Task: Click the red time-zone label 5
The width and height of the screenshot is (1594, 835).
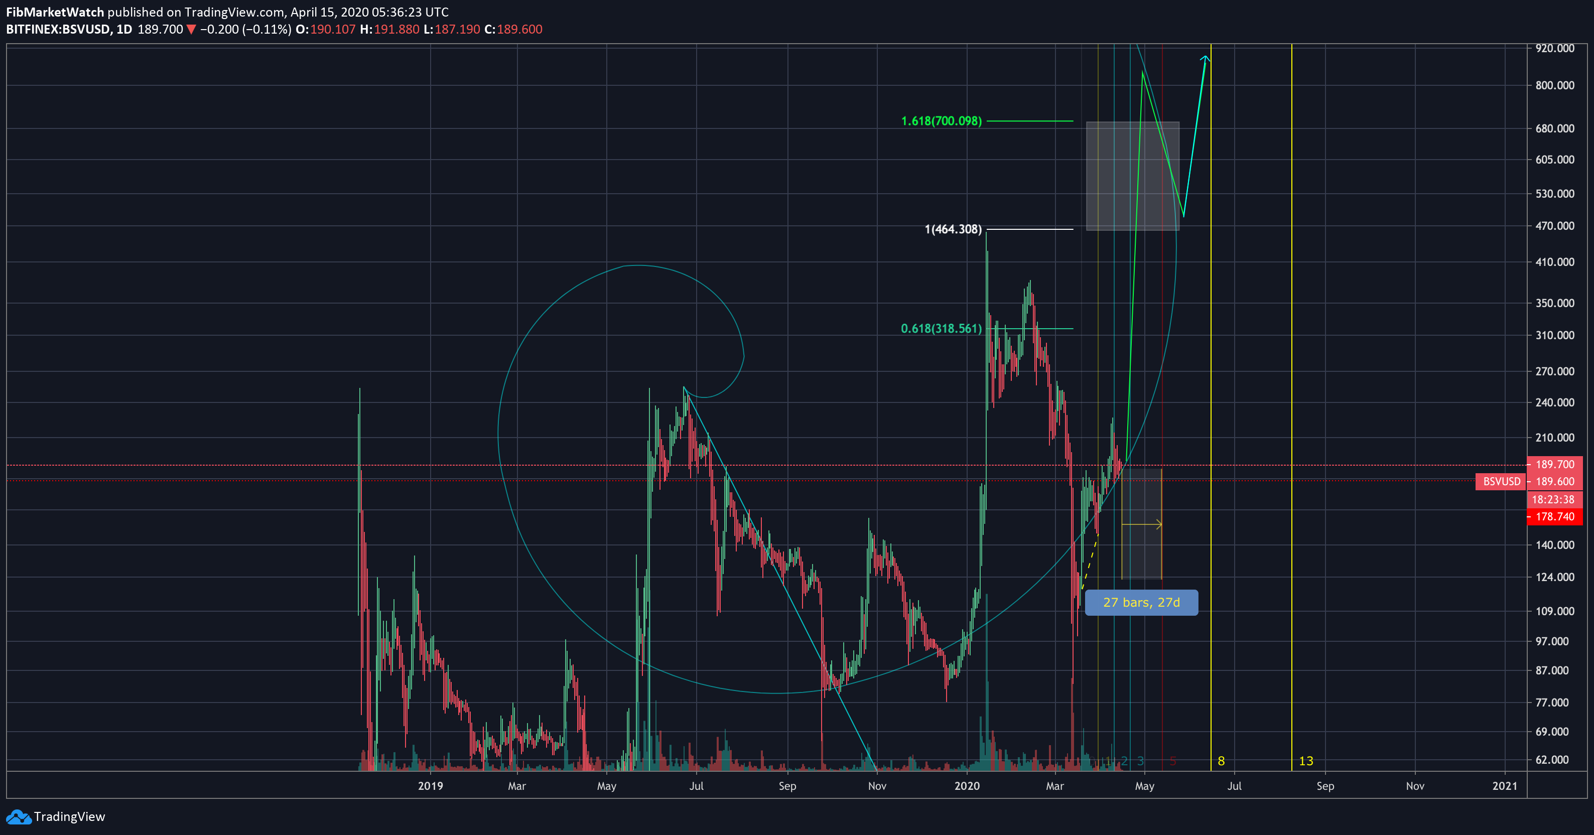Action: coord(1172,761)
